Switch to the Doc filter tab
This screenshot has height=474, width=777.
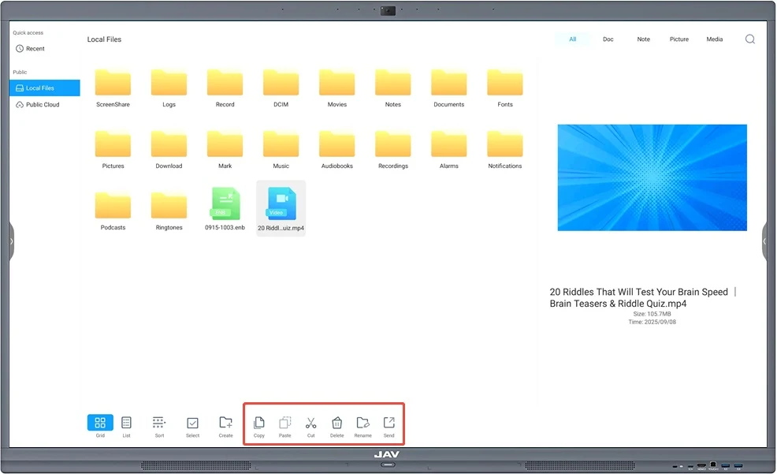pos(608,39)
